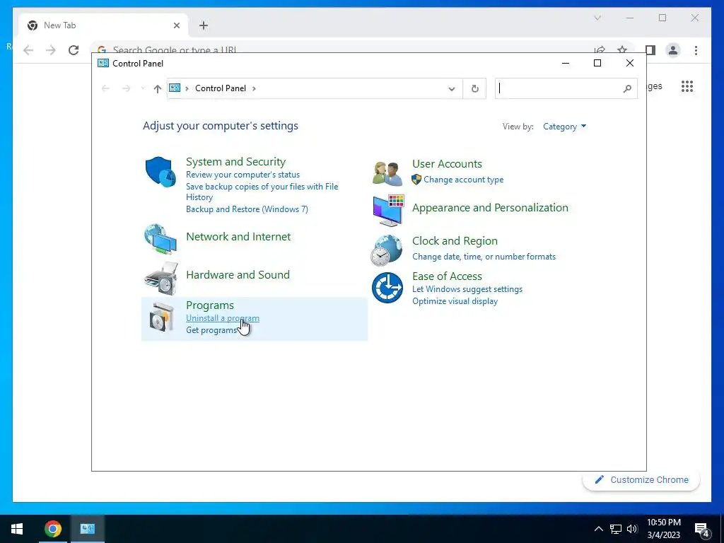
Task: Toggle Chrome's side panel icon
Action: pos(650,50)
